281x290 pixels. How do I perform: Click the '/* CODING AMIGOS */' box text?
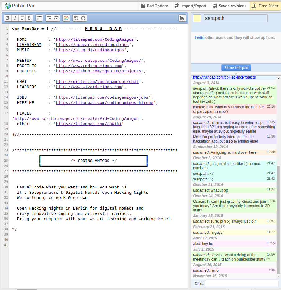coord(94,161)
